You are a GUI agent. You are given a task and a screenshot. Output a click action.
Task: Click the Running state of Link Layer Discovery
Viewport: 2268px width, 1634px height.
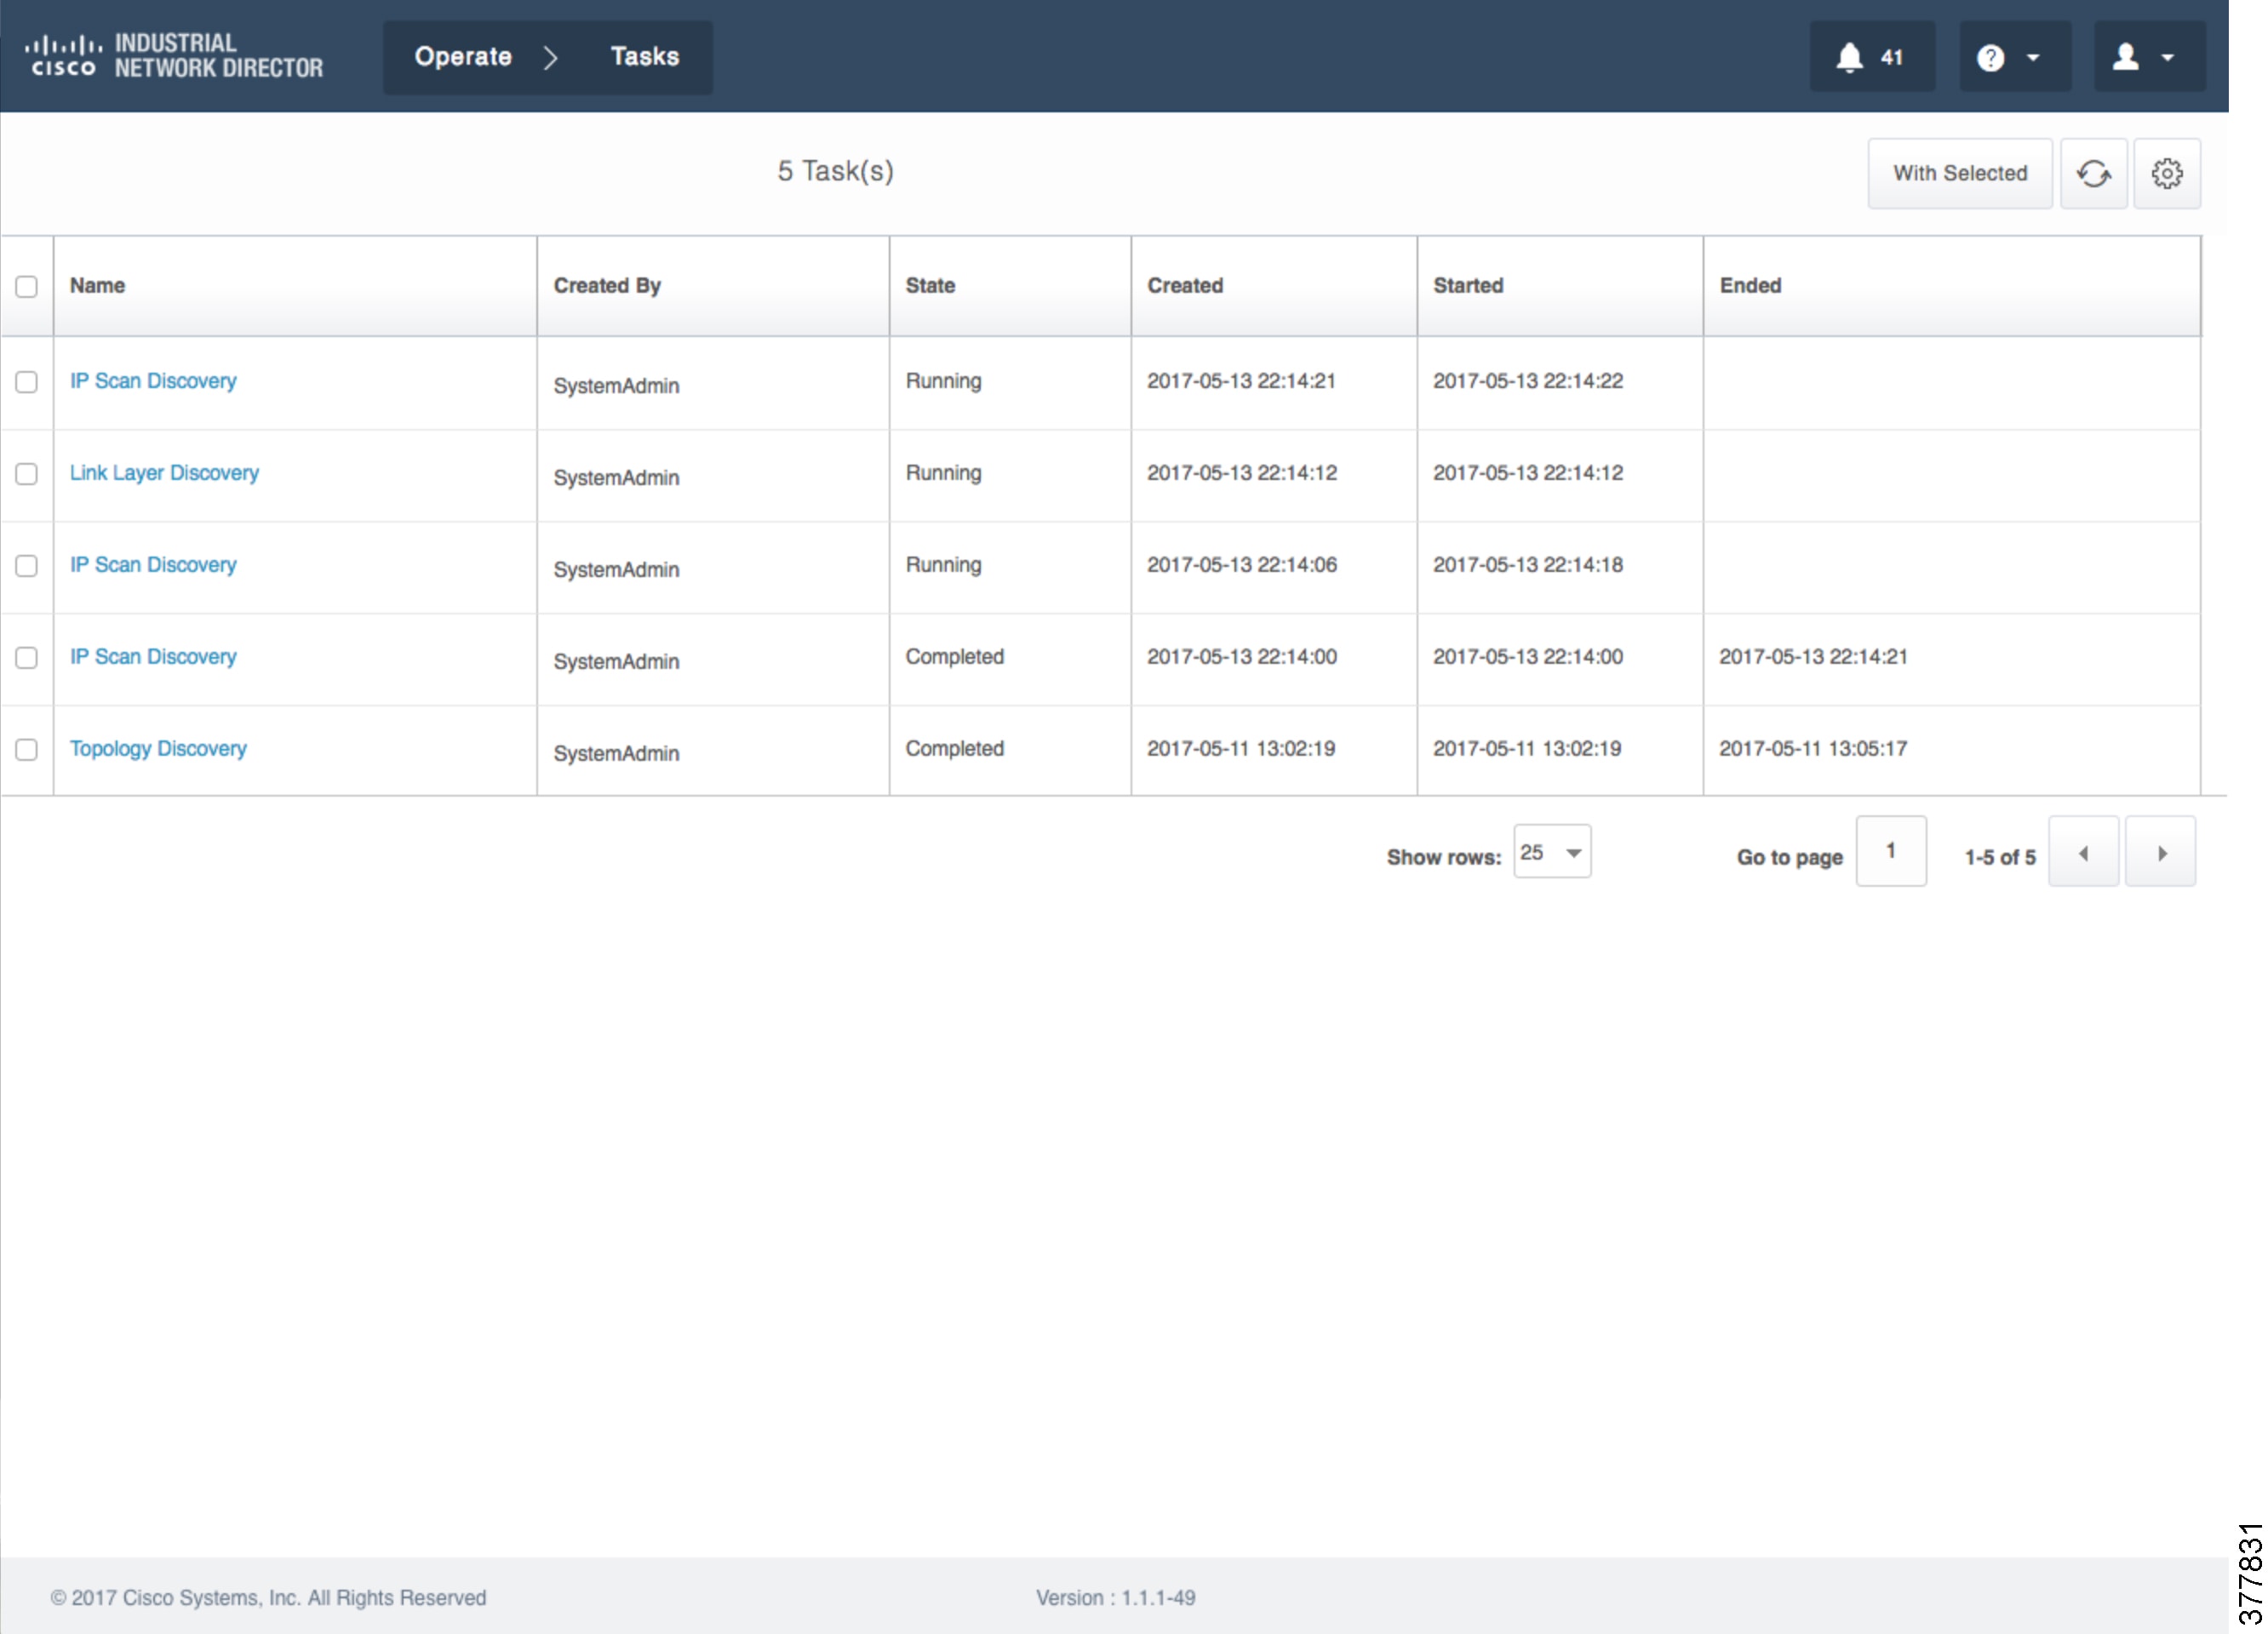pyautogui.click(x=943, y=472)
